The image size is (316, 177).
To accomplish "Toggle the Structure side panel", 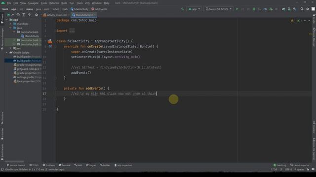I will point(2,118).
